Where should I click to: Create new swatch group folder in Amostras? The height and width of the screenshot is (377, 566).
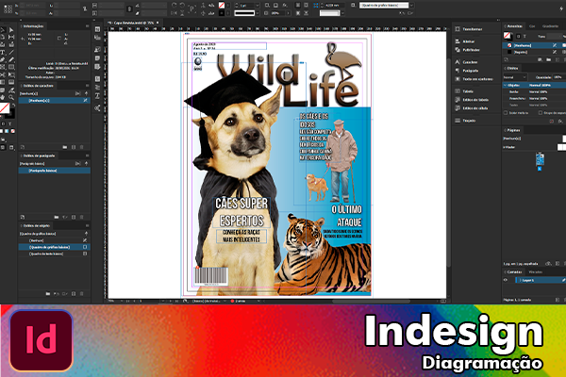[x=549, y=59]
